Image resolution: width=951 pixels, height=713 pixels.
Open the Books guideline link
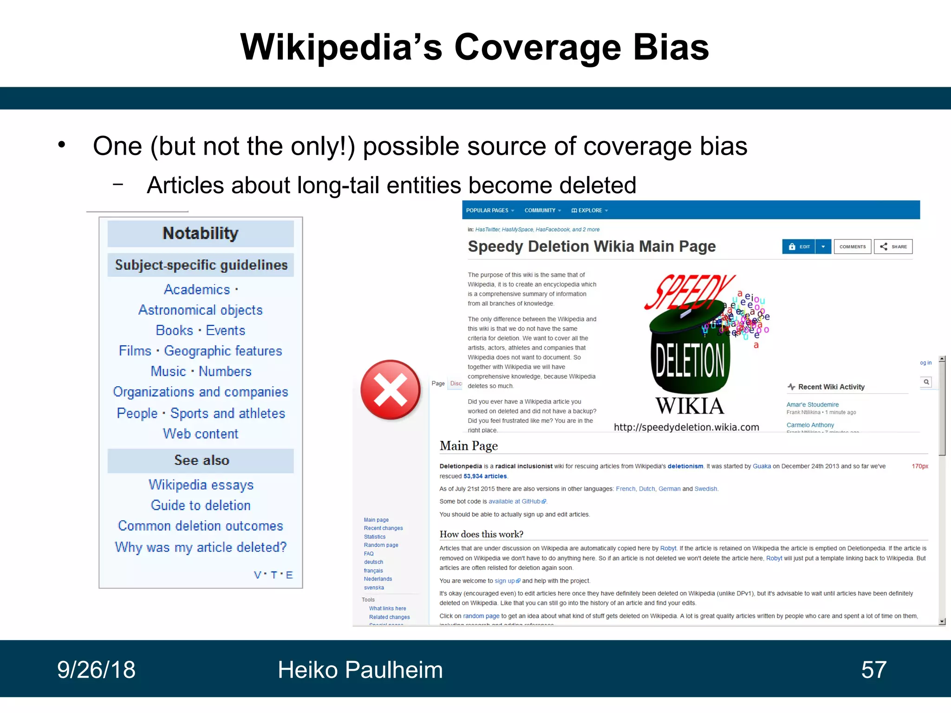(x=175, y=331)
